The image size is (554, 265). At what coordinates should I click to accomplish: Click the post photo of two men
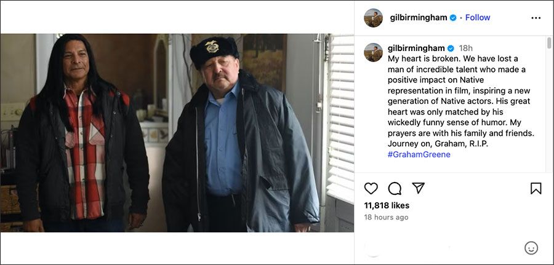(x=177, y=132)
